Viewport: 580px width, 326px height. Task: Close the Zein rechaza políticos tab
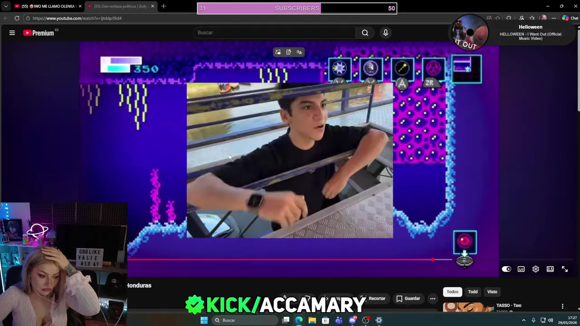[x=152, y=6]
